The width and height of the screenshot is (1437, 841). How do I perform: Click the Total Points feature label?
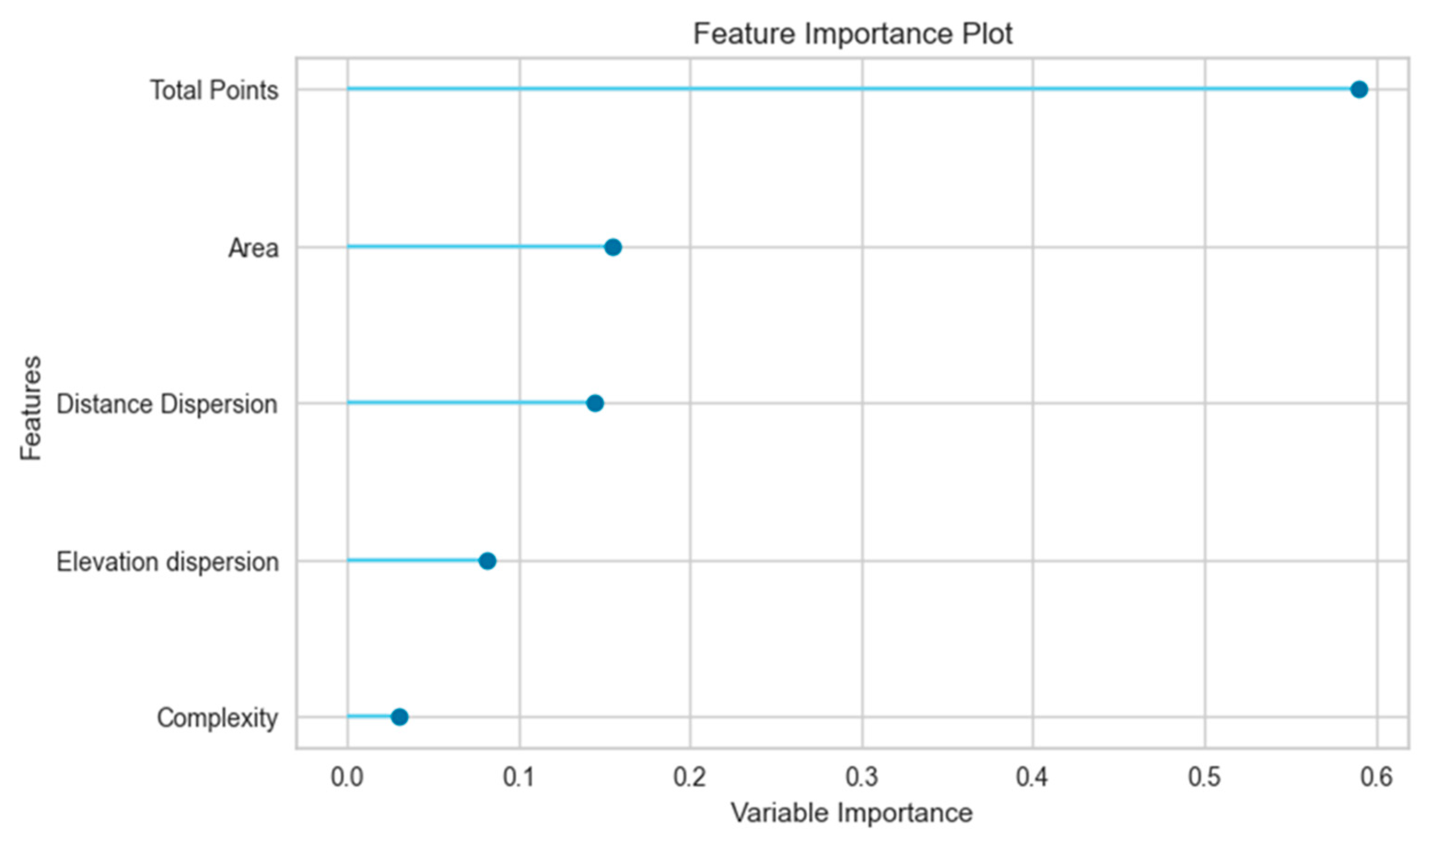coord(214,90)
